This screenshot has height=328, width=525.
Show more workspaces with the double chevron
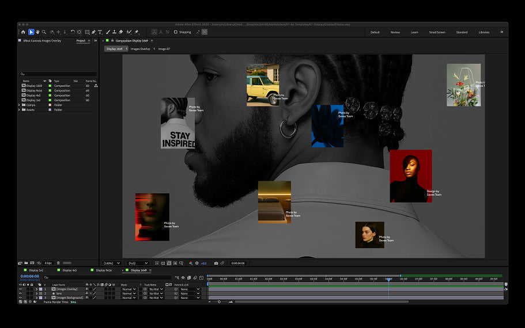pos(501,32)
